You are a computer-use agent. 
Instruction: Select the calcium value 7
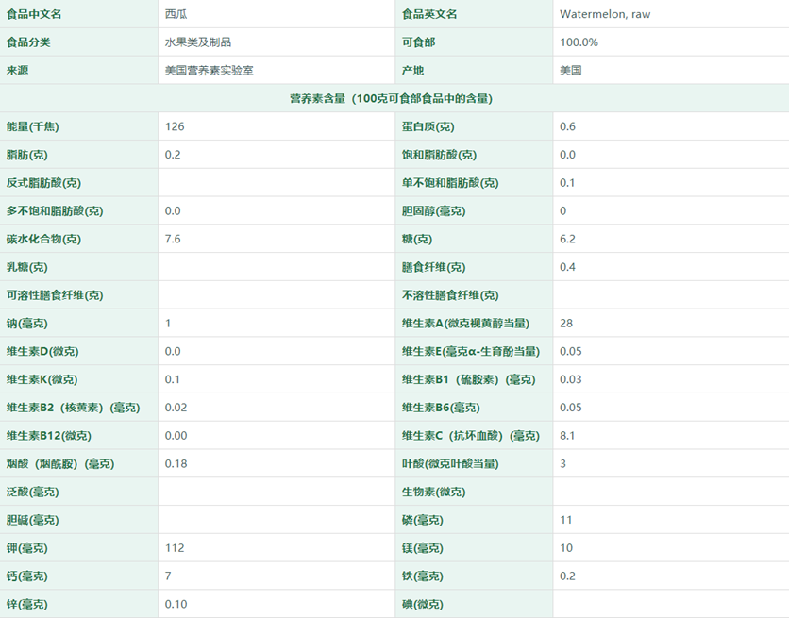(168, 576)
